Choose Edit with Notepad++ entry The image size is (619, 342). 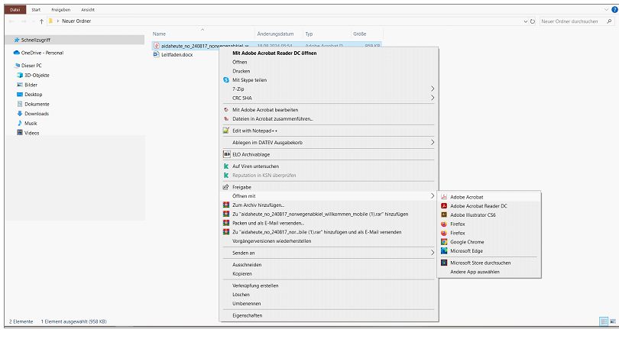(255, 130)
